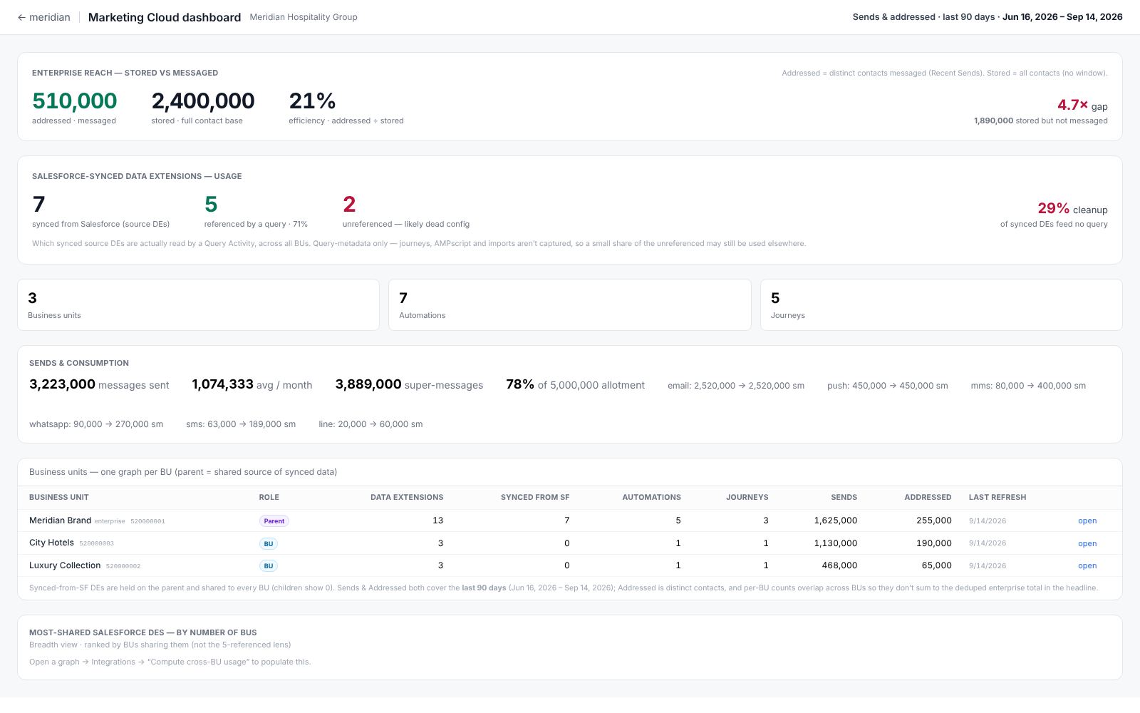Click the Synced From SF column header
1140x713 pixels.
535,498
